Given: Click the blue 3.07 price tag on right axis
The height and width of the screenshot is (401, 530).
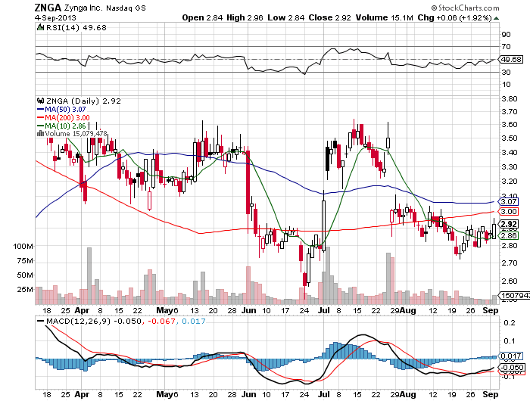Looking at the screenshot, I should [x=509, y=202].
